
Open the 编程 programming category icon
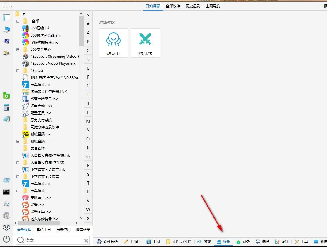[263, 241]
